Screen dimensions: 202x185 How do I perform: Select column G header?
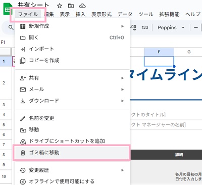click(188, 52)
